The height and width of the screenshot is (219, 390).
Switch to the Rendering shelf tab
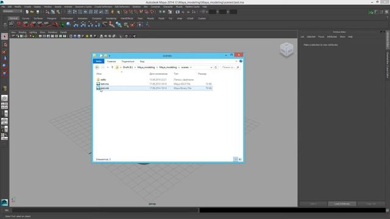click(x=111, y=18)
